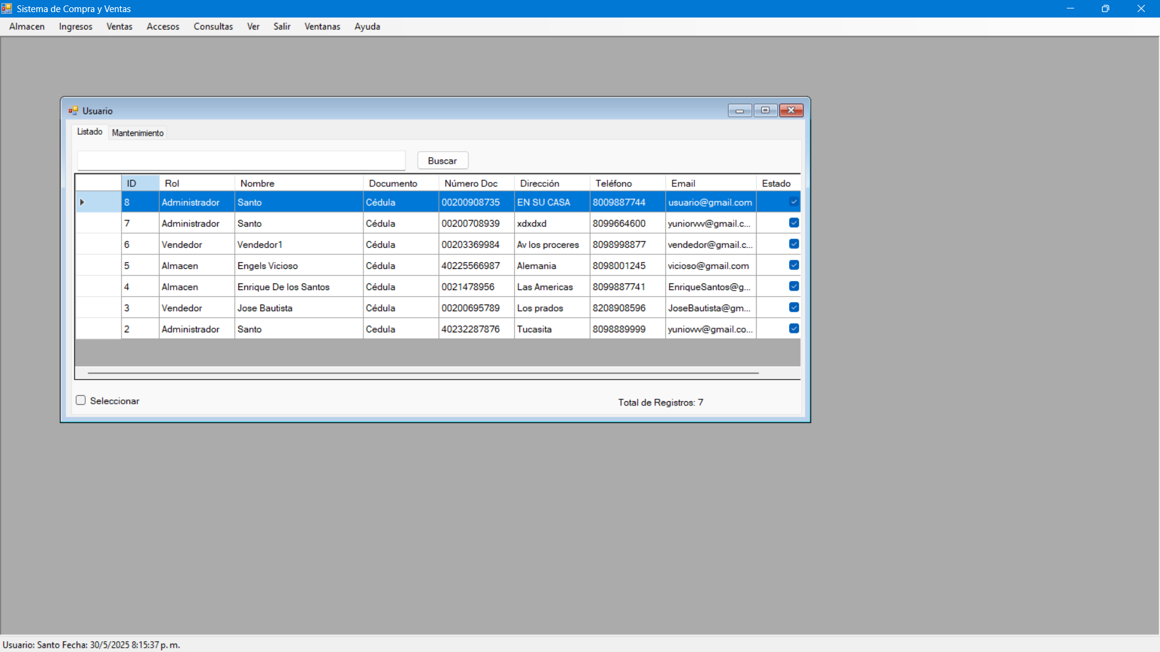The width and height of the screenshot is (1160, 652).
Task: Click inside the search text field
Action: [241, 160]
